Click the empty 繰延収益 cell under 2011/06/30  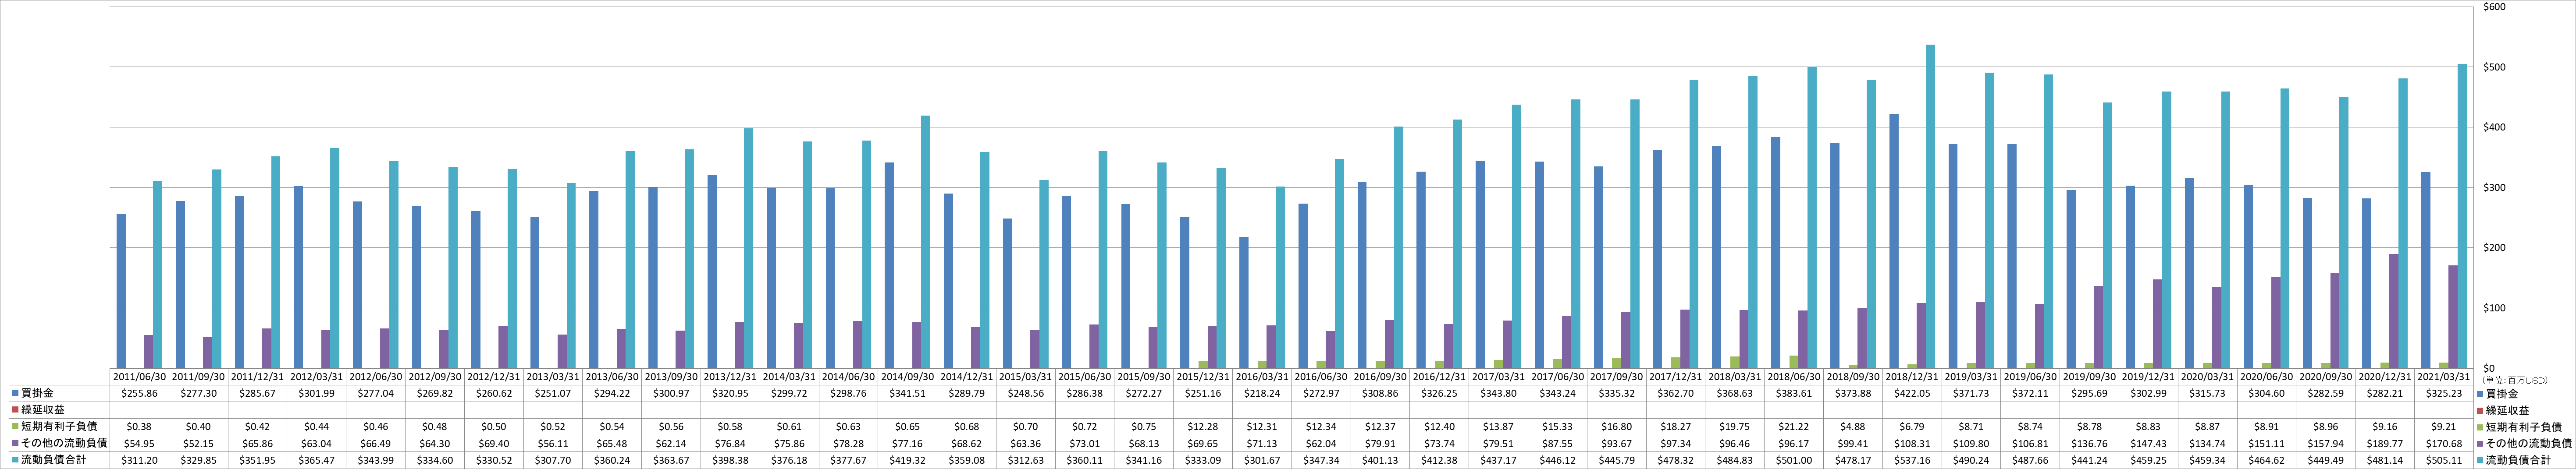(139, 410)
